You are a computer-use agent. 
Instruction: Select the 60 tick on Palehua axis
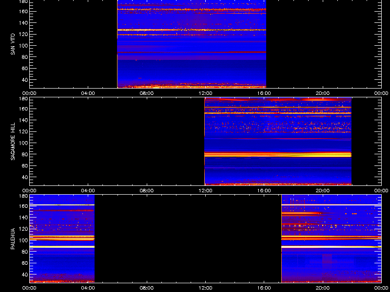25,263
